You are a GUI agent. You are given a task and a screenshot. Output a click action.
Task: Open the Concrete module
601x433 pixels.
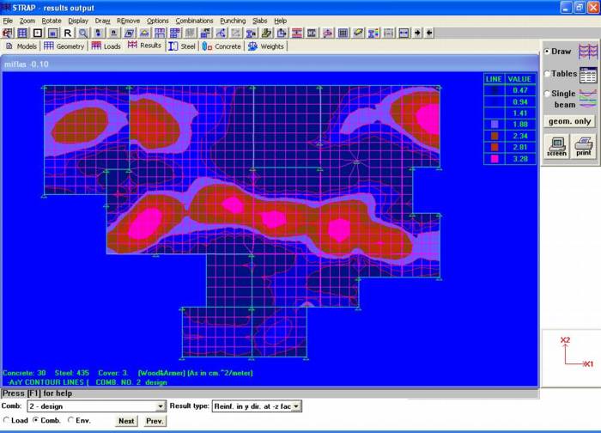click(x=222, y=46)
